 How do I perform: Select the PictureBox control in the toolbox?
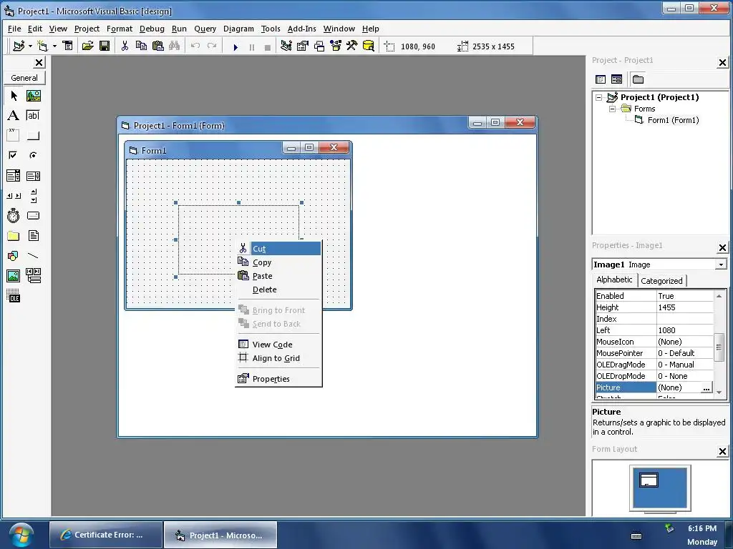pyautogui.click(x=33, y=96)
